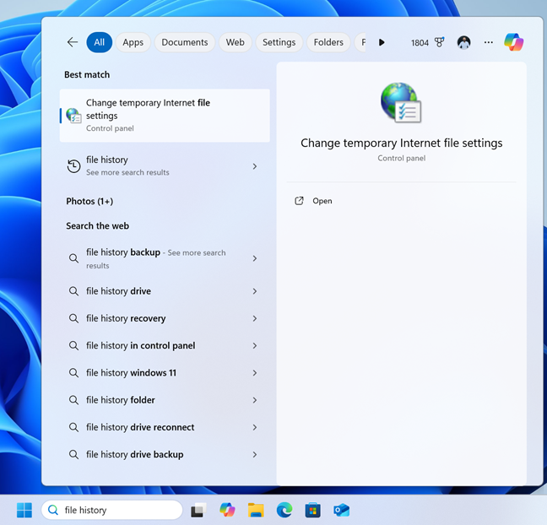Expand file history backup chevron
This screenshot has height=525, width=547.
click(x=255, y=258)
